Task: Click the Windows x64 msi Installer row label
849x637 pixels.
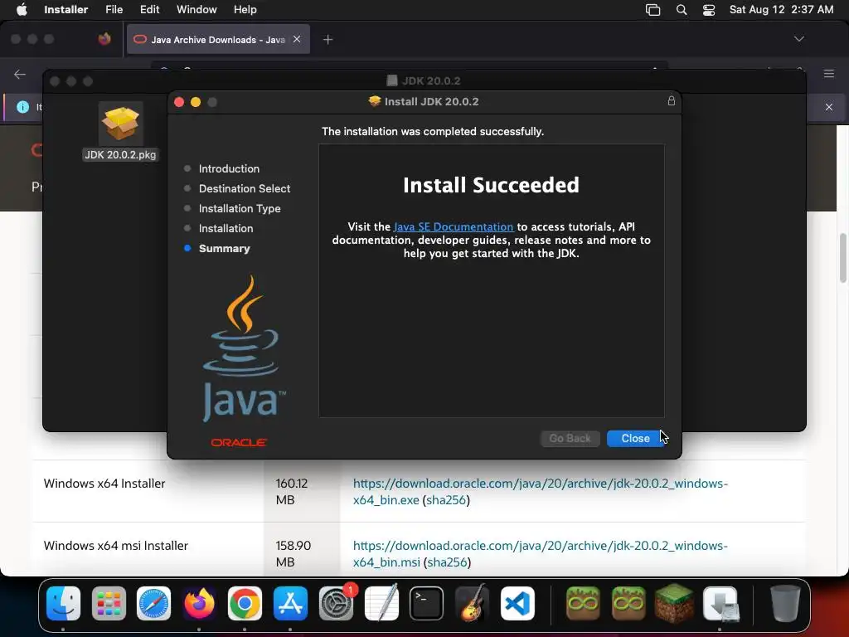Action: click(x=115, y=546)
